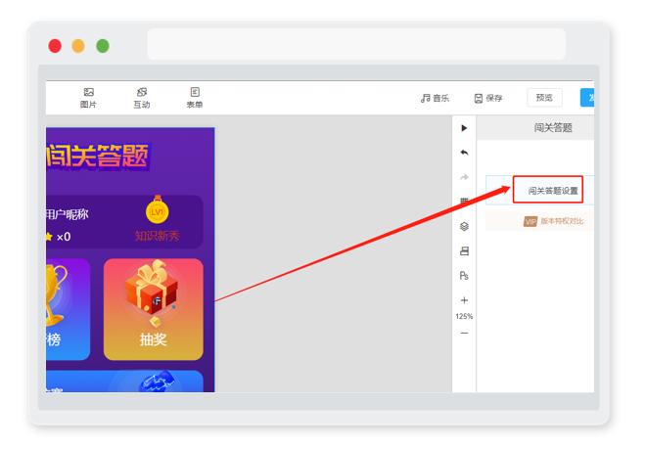
Task: Open the 图片 image tool
Action: coord(88,98)
